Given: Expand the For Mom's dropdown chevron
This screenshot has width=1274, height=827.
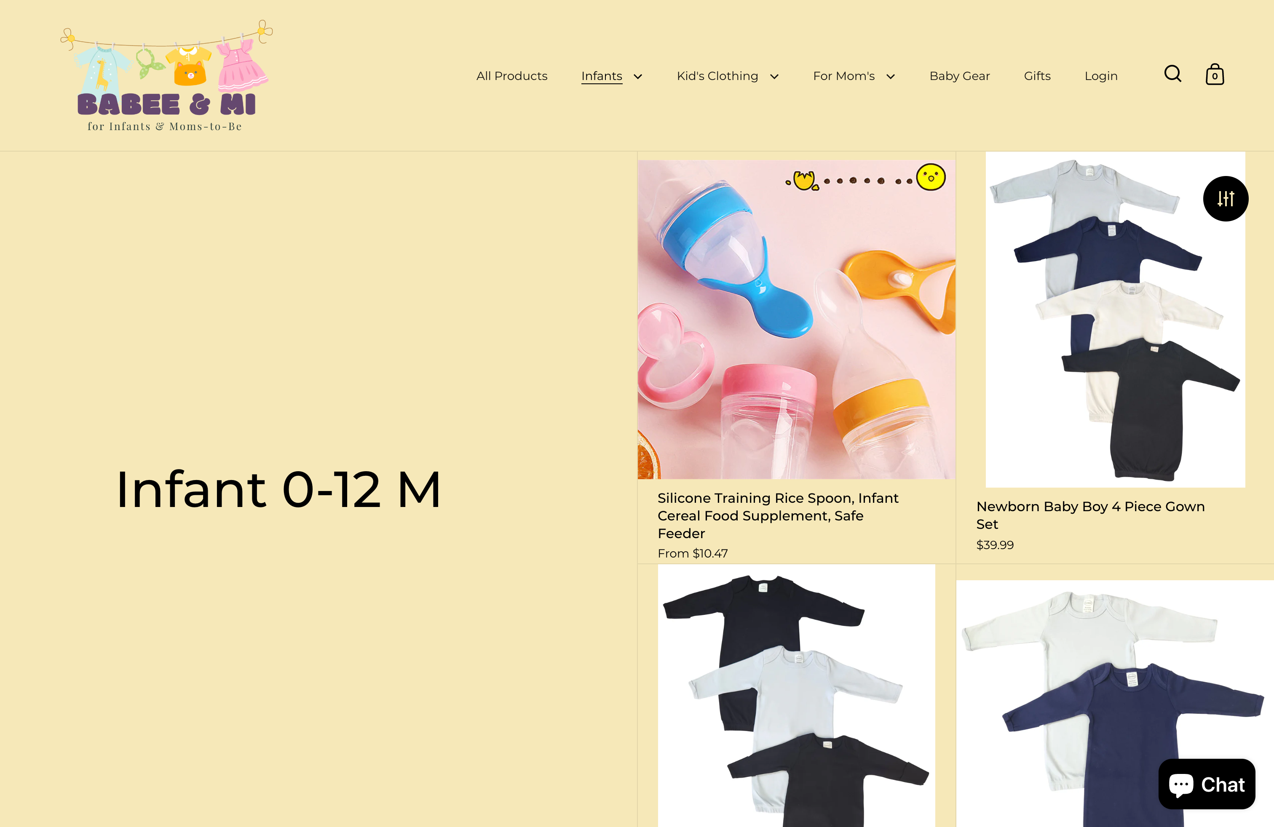Looking at the screenshot, I should click(891, 77).
